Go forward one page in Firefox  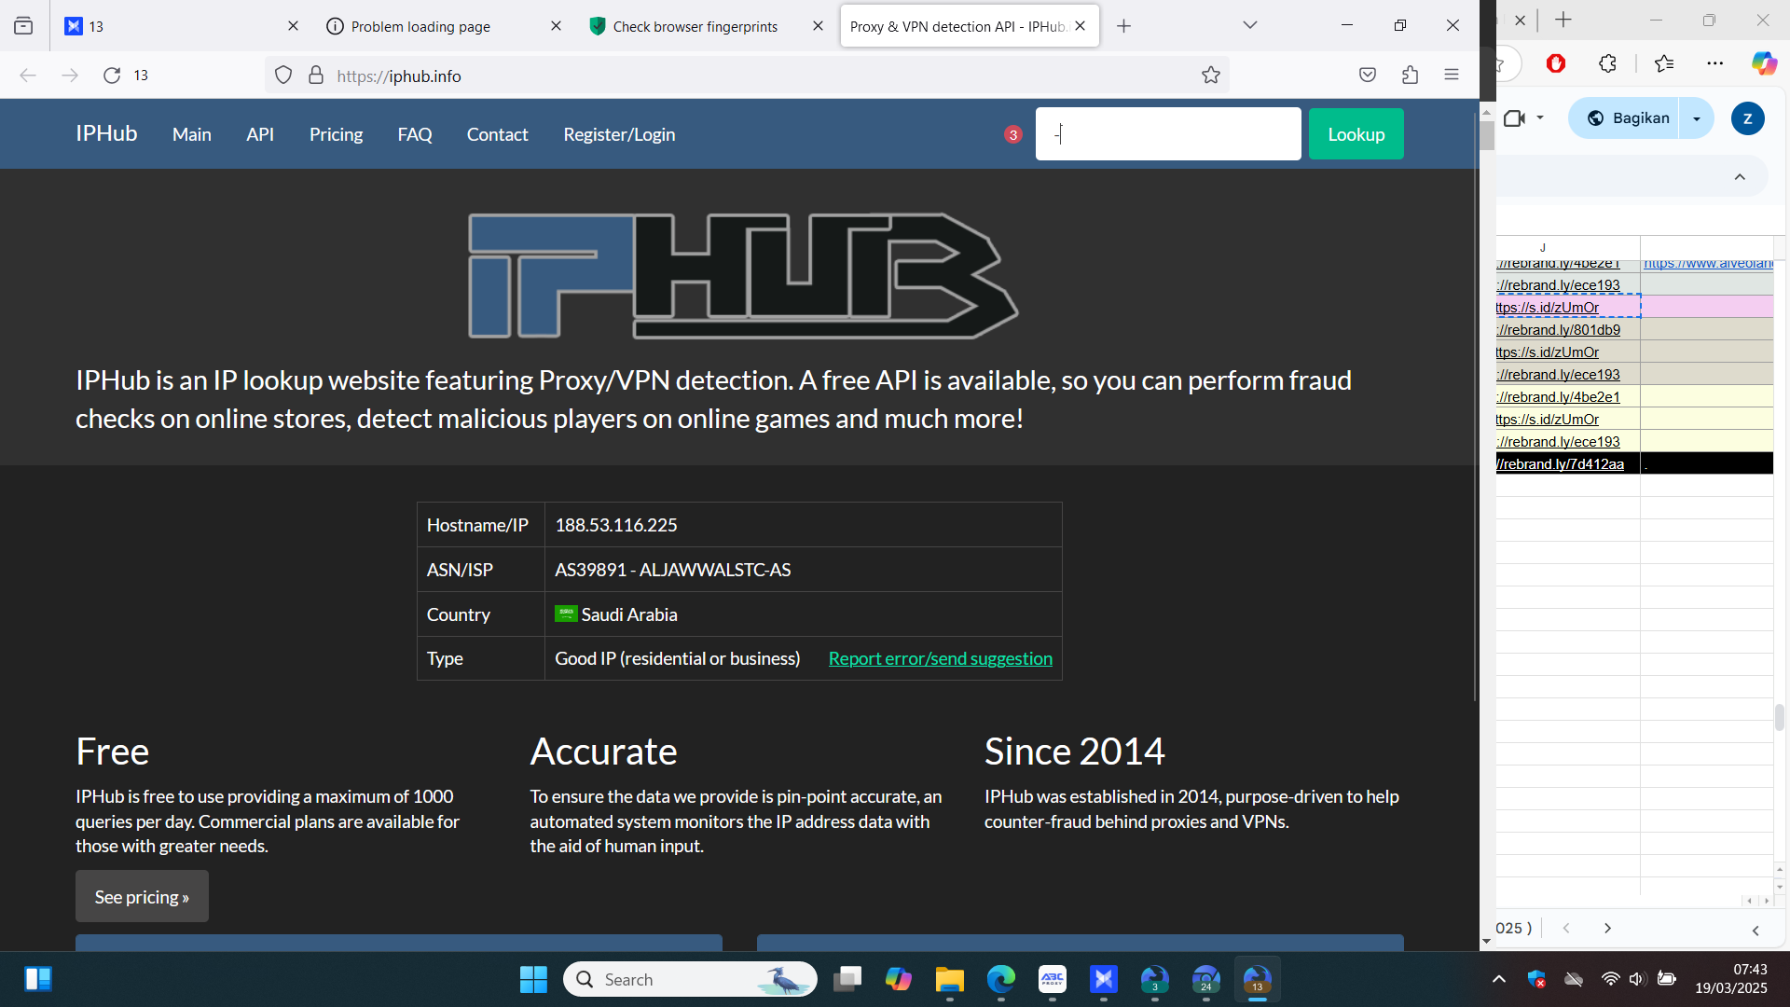point(70,76)
